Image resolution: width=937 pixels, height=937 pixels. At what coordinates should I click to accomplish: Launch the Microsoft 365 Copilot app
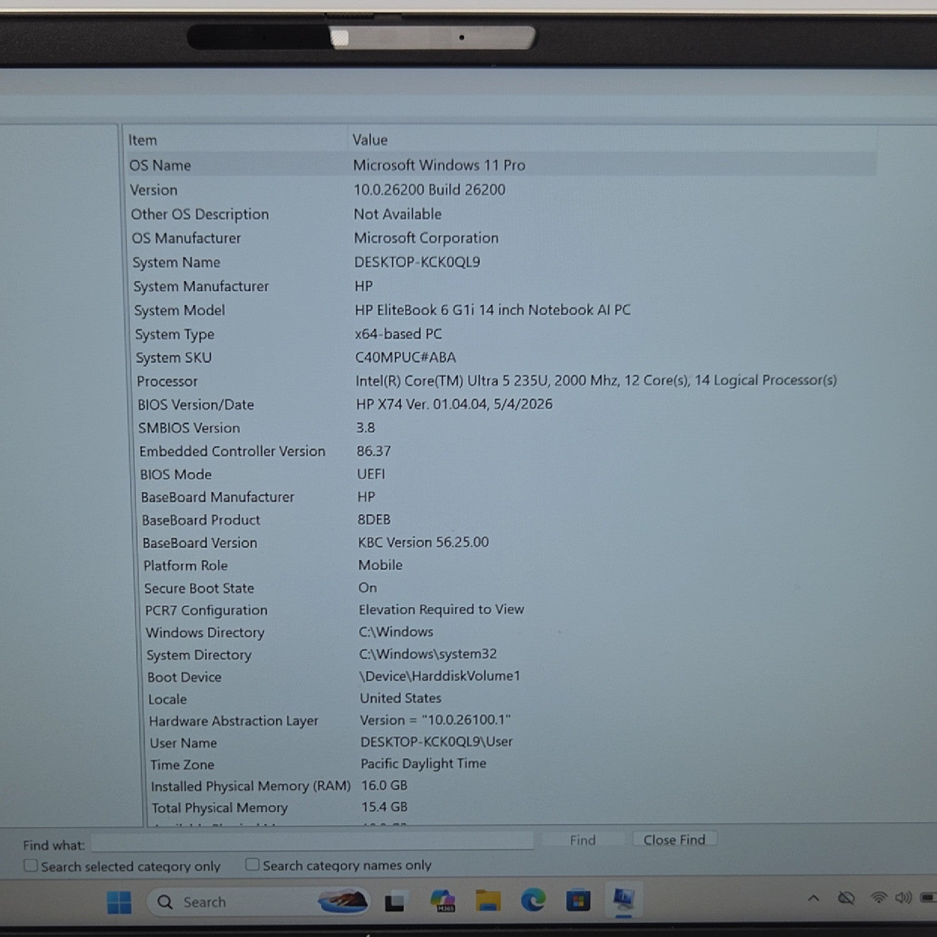tap(442, 901)
